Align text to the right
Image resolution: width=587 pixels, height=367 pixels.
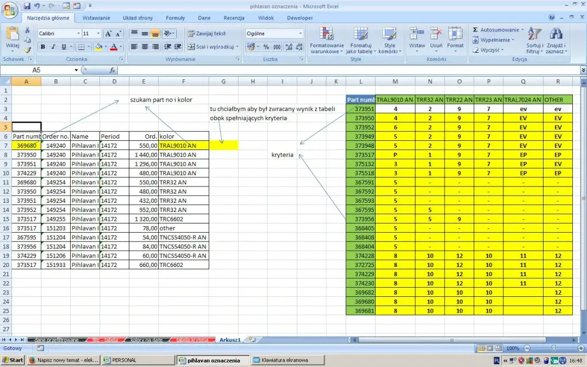pos(155,46)
